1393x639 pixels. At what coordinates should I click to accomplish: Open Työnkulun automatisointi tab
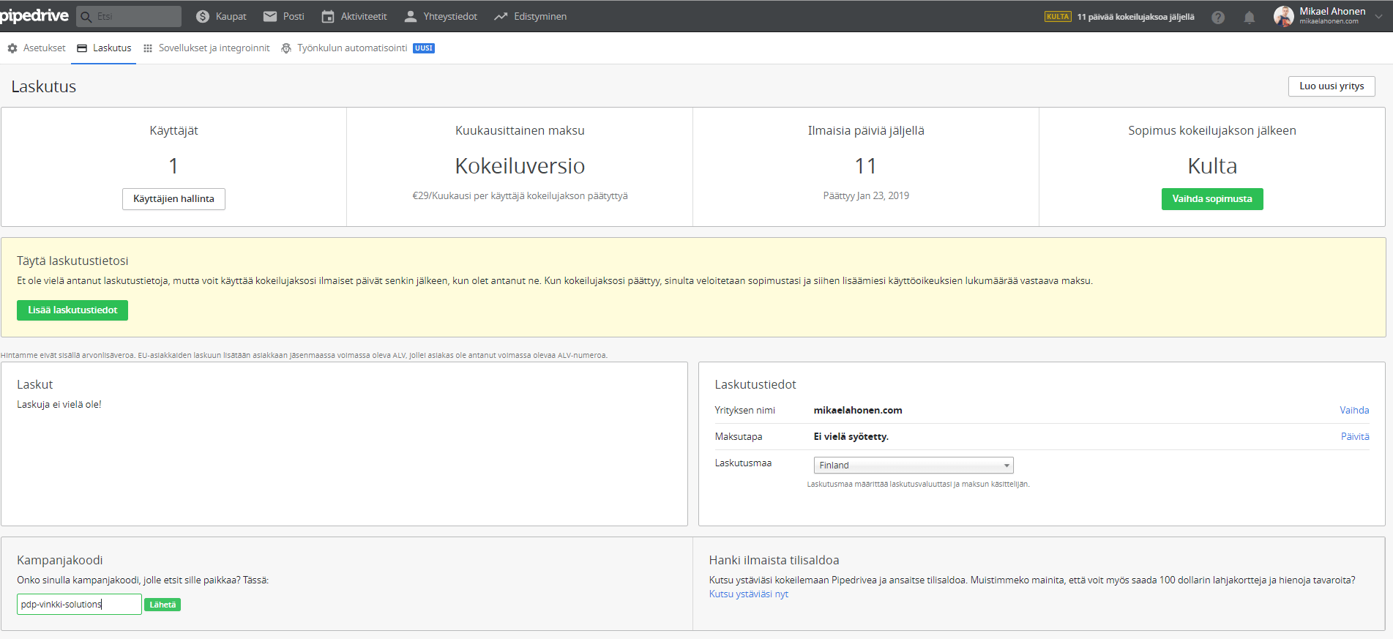[x=352, y=48]
